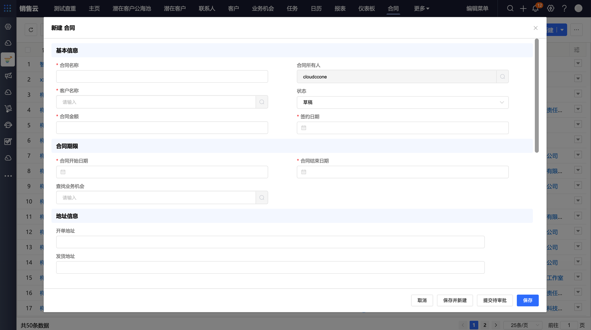The image size is (591, 330).
Task: Click search icon in 查找业务机会 field
Action: pos(262,198)
